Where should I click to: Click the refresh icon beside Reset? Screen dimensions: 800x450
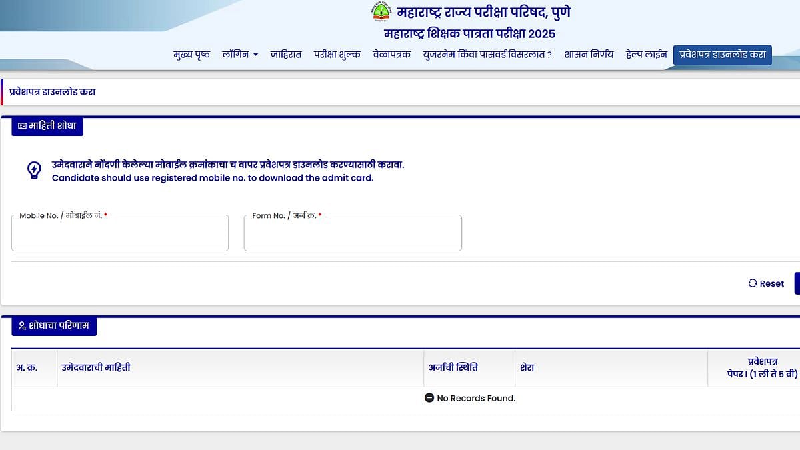tap(753, 283)
